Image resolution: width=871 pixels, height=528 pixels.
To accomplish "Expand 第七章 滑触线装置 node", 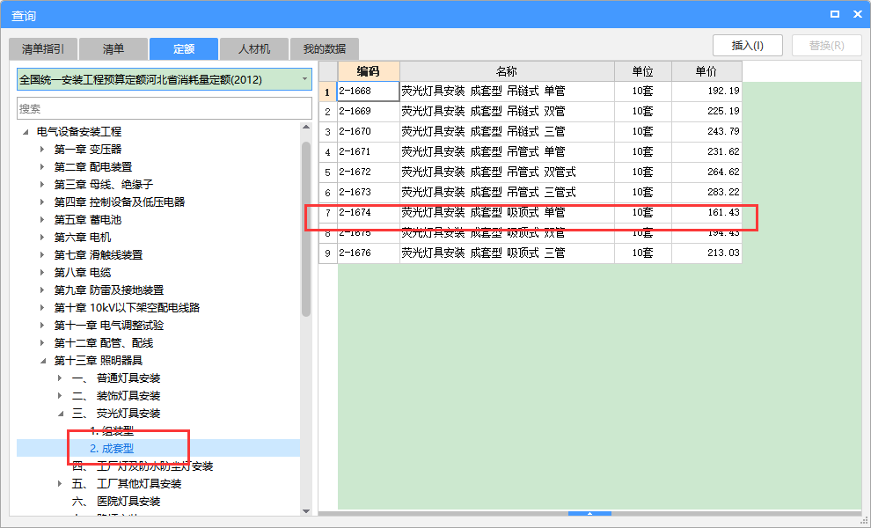I will 42,255.
